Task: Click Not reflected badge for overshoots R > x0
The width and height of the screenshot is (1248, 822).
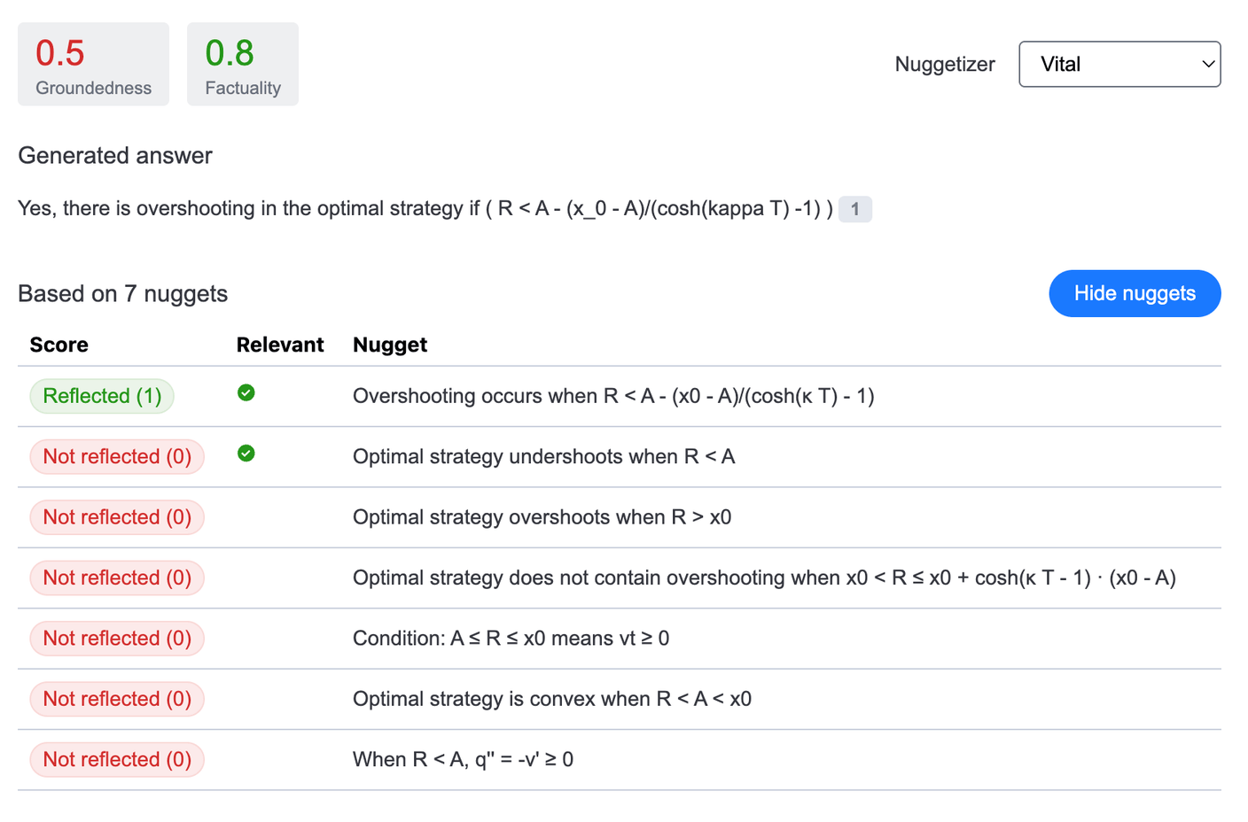Action: tap(117, 517)
